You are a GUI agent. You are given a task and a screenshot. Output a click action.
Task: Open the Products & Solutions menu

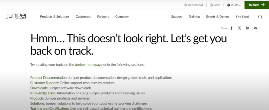[55, 17]
